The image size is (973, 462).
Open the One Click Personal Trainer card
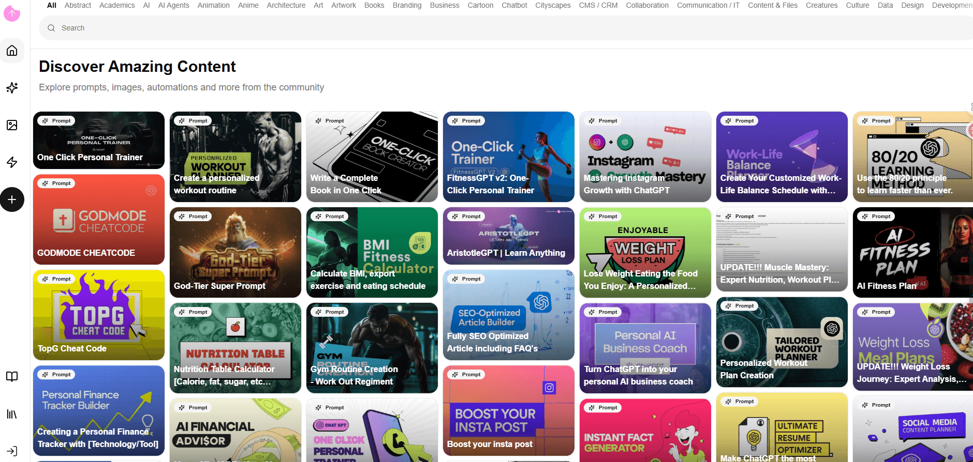tap(99, 141)
